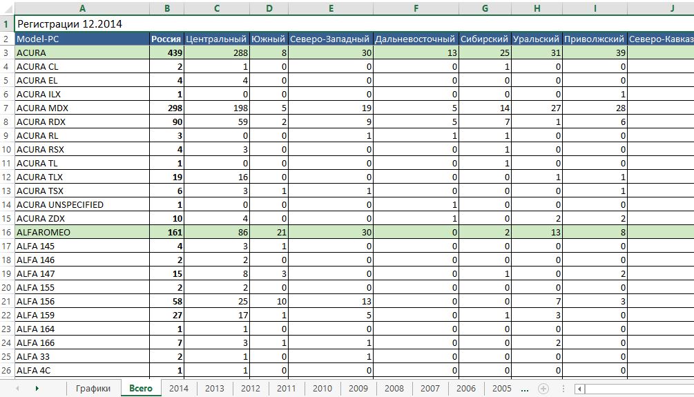Viewport: 694px width, 397px height.
Task: Click the Регистрации 12.2014 title cell
Action: pos(69,23)
